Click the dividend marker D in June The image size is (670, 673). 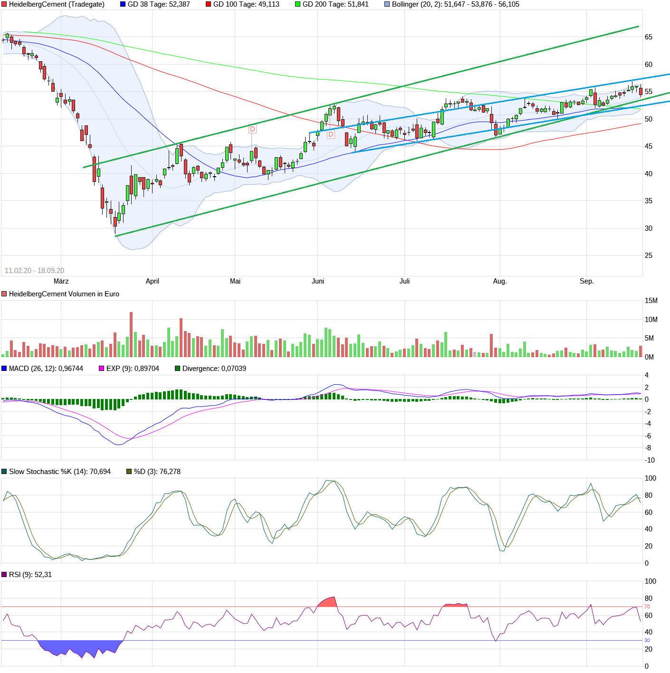pos(330,134)
